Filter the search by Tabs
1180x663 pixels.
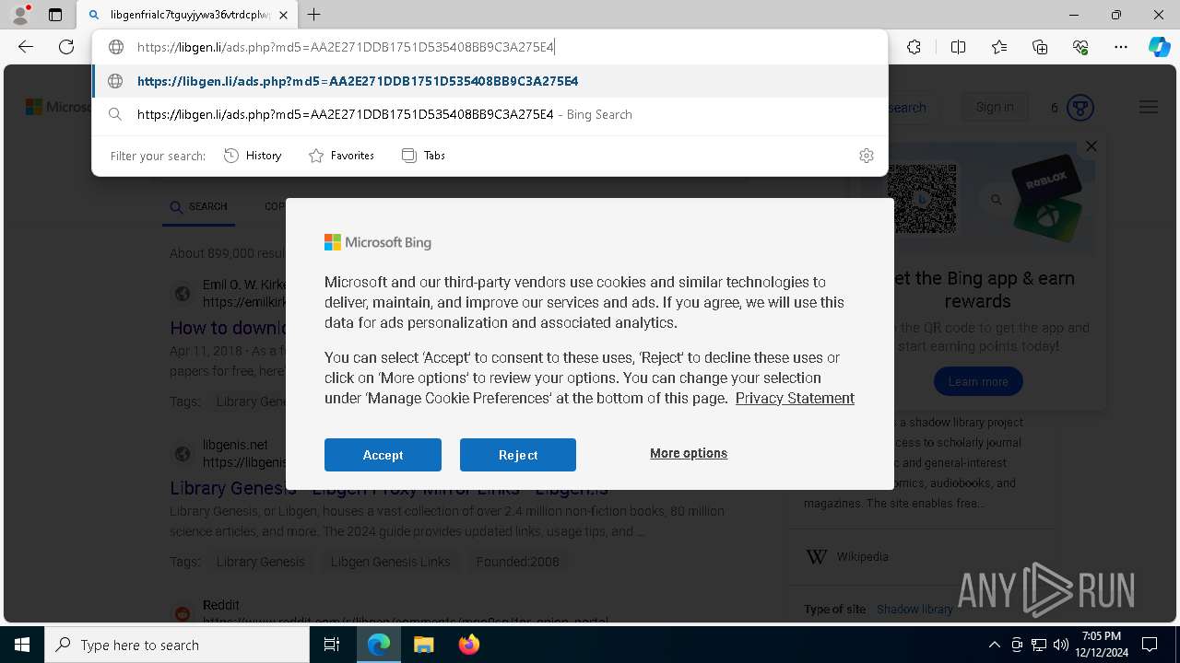(x=424, y=156)
